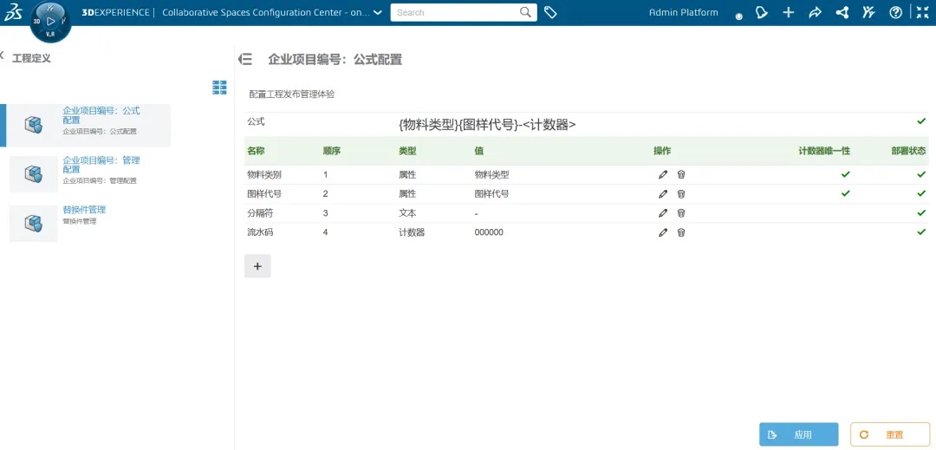Click the share arrow icon
Image resolution: width=936 pixels, height=450 pixels.
pos(815,13)
